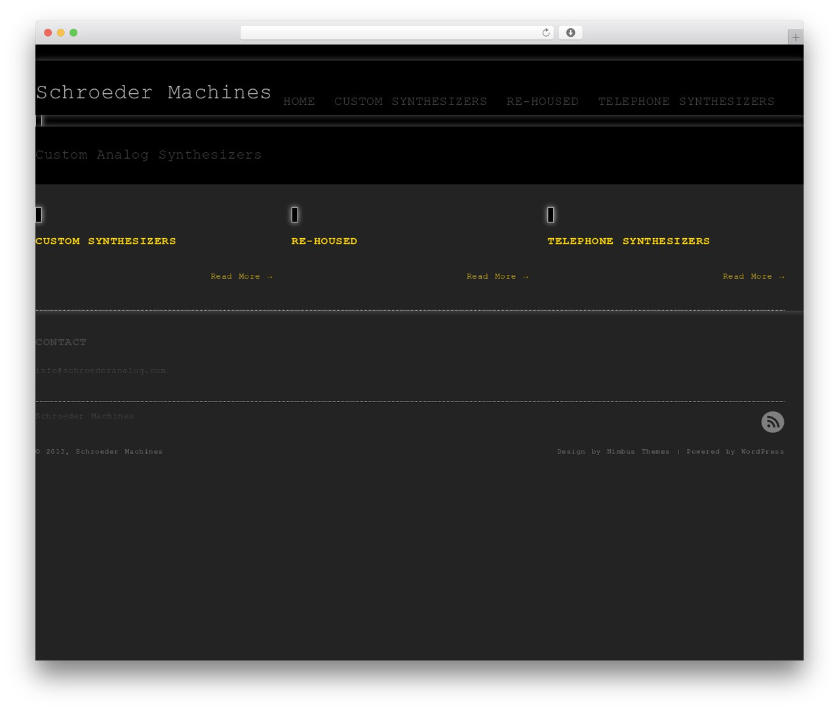Open the yellow Custom Synthesizers heading
The width and height of the screenshot is (839, 711).
click(106, 241)
